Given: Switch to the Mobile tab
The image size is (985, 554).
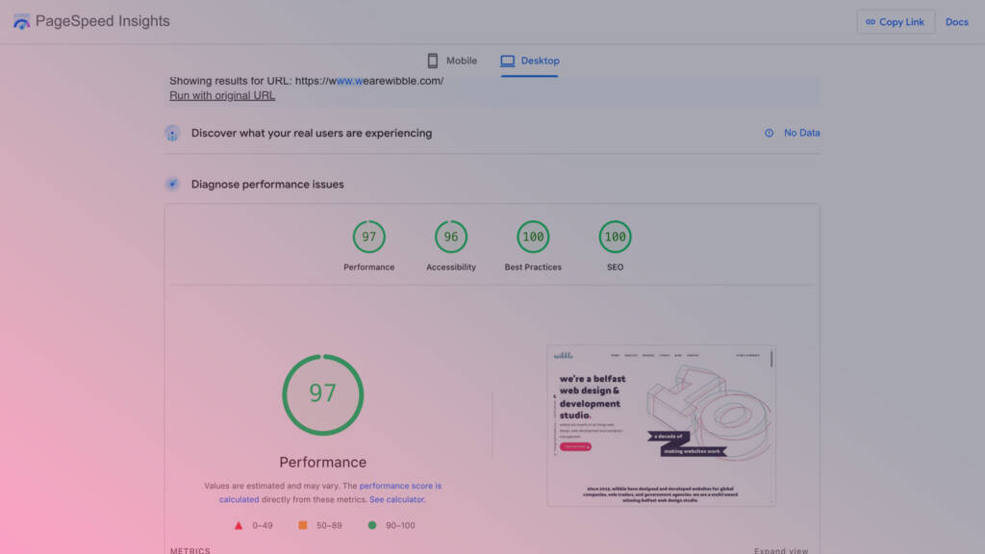Looking at the screenshot, I should point(451,61).
